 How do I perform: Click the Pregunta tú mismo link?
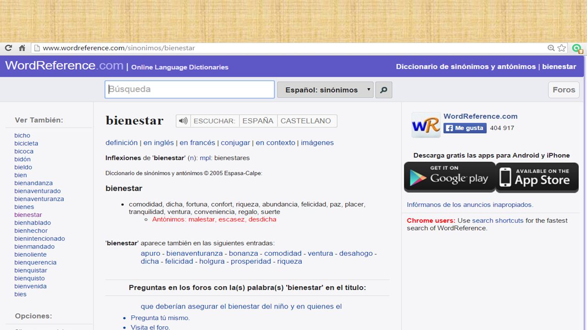[160, 318]
